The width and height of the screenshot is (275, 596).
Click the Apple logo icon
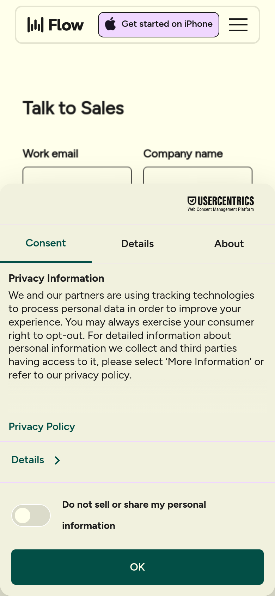pos(110,24)
